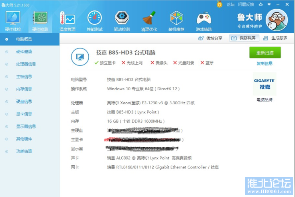
Task: Click the 技嘉 B85-HD3 台式电脑 heading title
Action: click(x=126, y=53)
